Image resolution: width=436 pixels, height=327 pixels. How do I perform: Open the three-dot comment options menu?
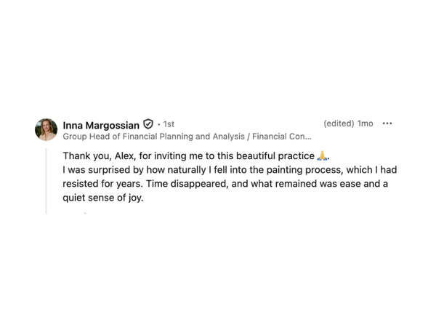tap(387, 124)
